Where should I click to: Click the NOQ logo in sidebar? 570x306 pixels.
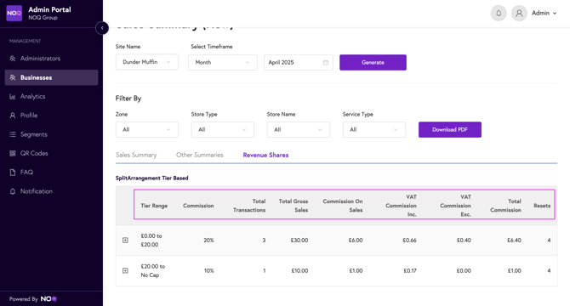(x=14, y=13)
